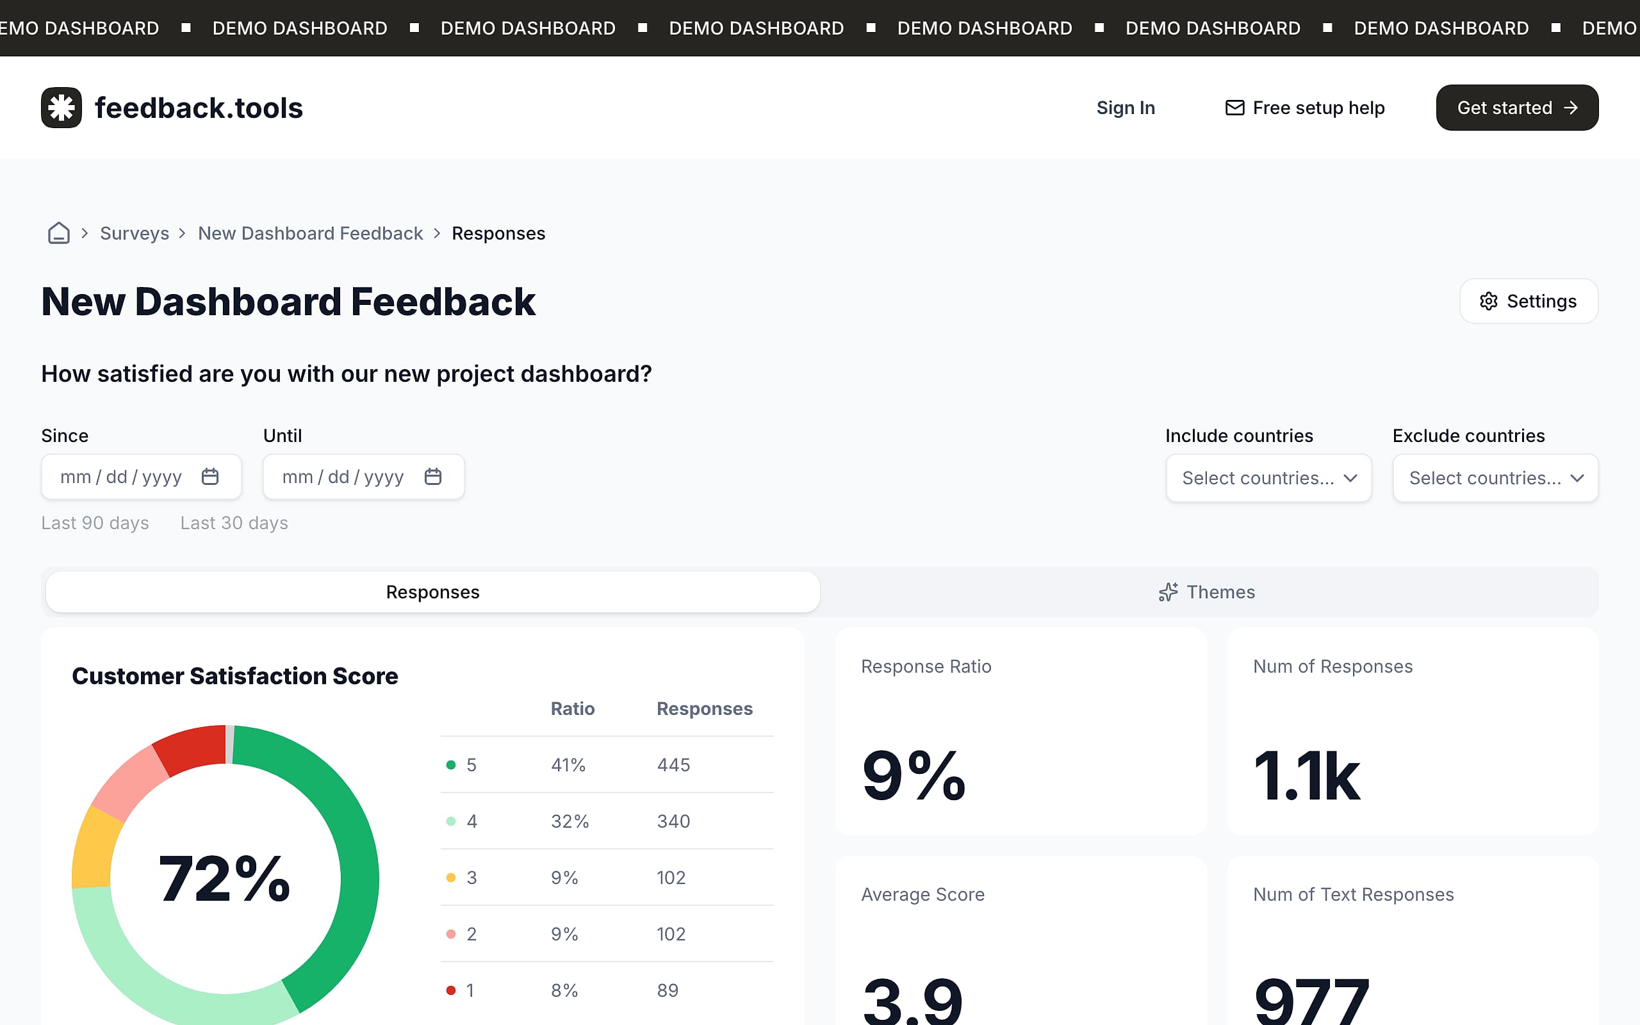Open the New Dashboard Feedback breadcrumb

(310, 233)
